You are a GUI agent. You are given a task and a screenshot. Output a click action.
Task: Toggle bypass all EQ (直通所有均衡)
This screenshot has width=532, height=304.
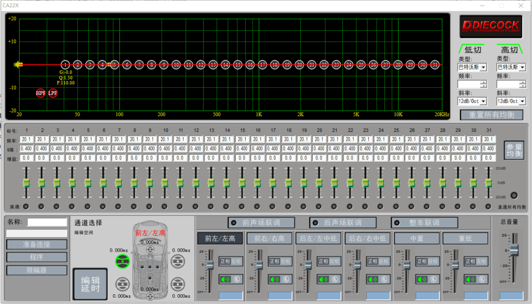tap(514, 196)
